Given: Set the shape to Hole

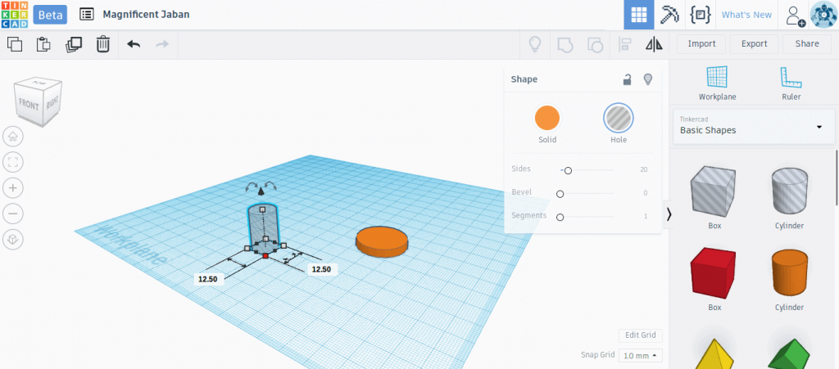Looking at the screenshot, I should 619,124.
